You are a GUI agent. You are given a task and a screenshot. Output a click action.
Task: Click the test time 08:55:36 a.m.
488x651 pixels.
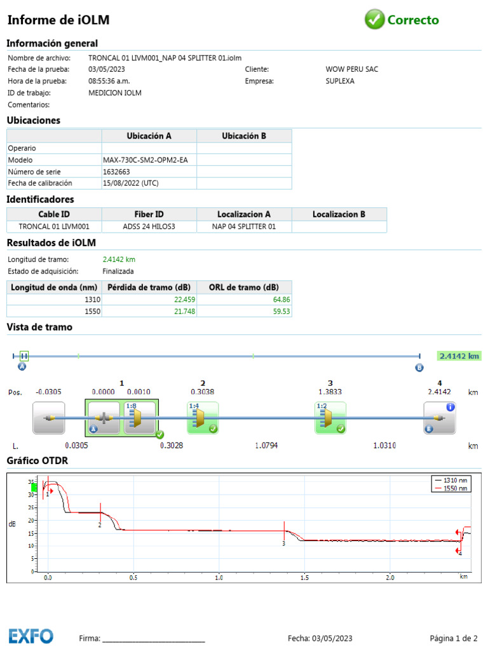(x=109, y=81)
